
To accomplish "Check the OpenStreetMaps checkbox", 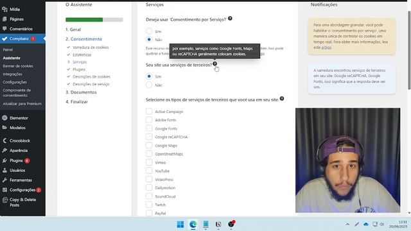I will coord(149,154).
